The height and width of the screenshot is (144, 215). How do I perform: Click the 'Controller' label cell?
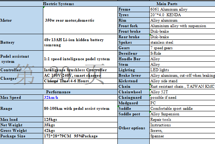[21, 70]
